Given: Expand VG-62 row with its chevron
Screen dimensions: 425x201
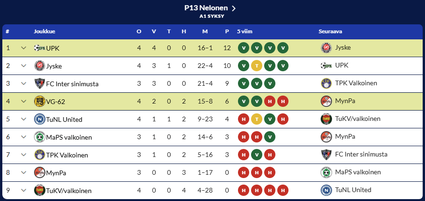Looking at the screenshot, I should [x=23, y=101].
